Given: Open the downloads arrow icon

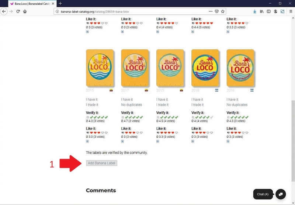Looking at the screenshot, I should tap(254, 11).
